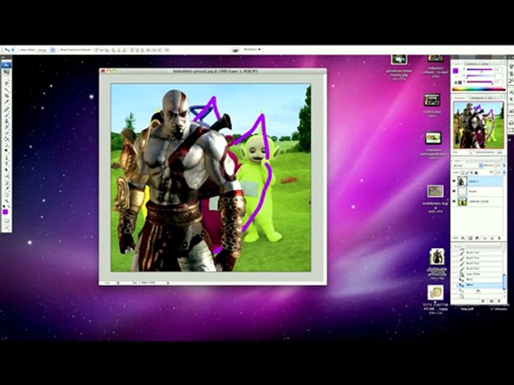
Task: Select Layer 1 in the Layers panel
Action: pyautogui.click(x=478, y=181)
